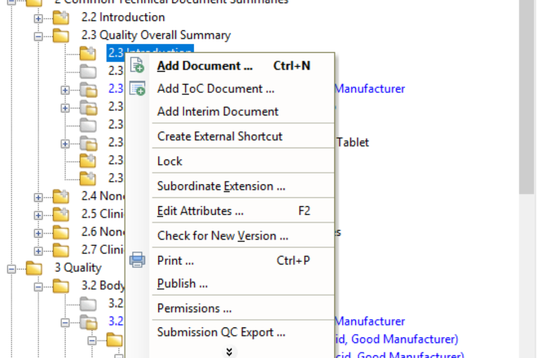Expand the 2.6 Nonclinical tree node
The height and width of the screenshot is (358, 537).
38,232
